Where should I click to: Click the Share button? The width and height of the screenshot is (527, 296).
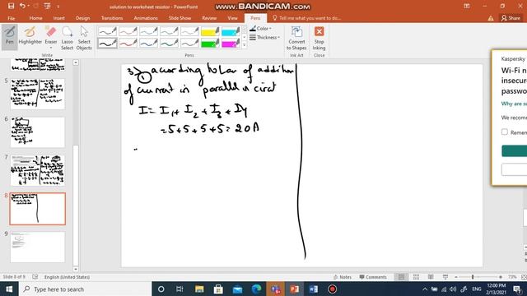(511, 18)
